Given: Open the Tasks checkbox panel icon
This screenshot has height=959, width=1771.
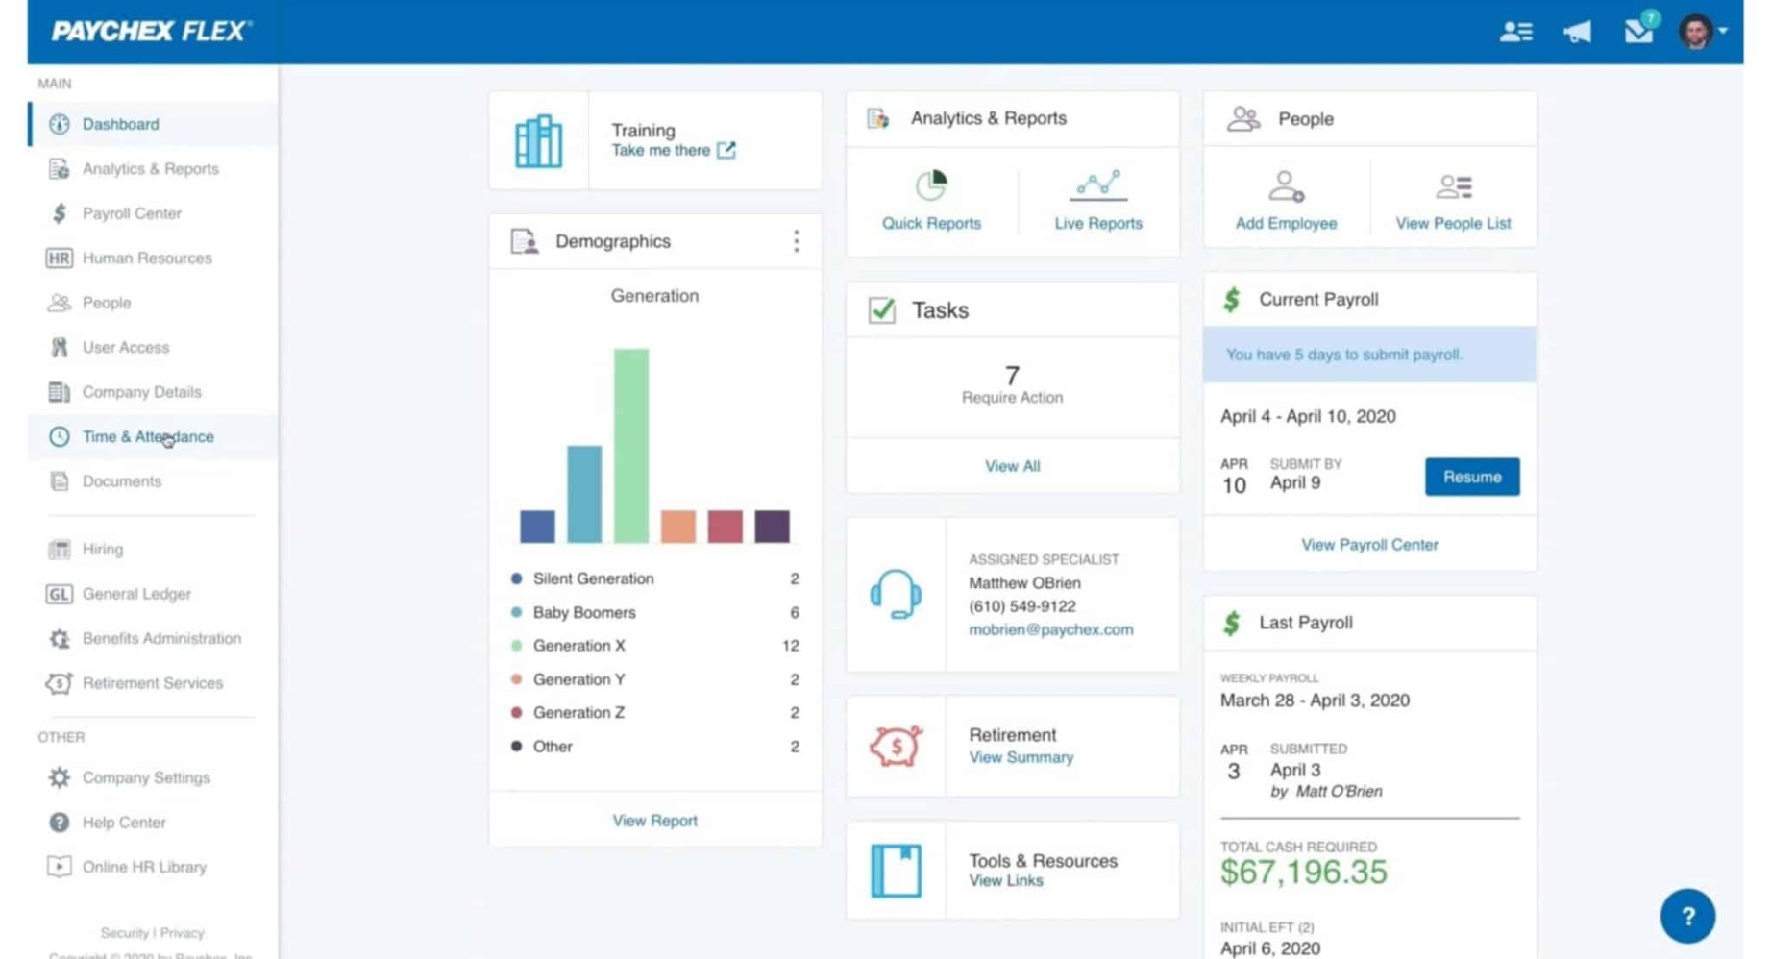Looking at the screenshot, I should (x=881, y=309).
